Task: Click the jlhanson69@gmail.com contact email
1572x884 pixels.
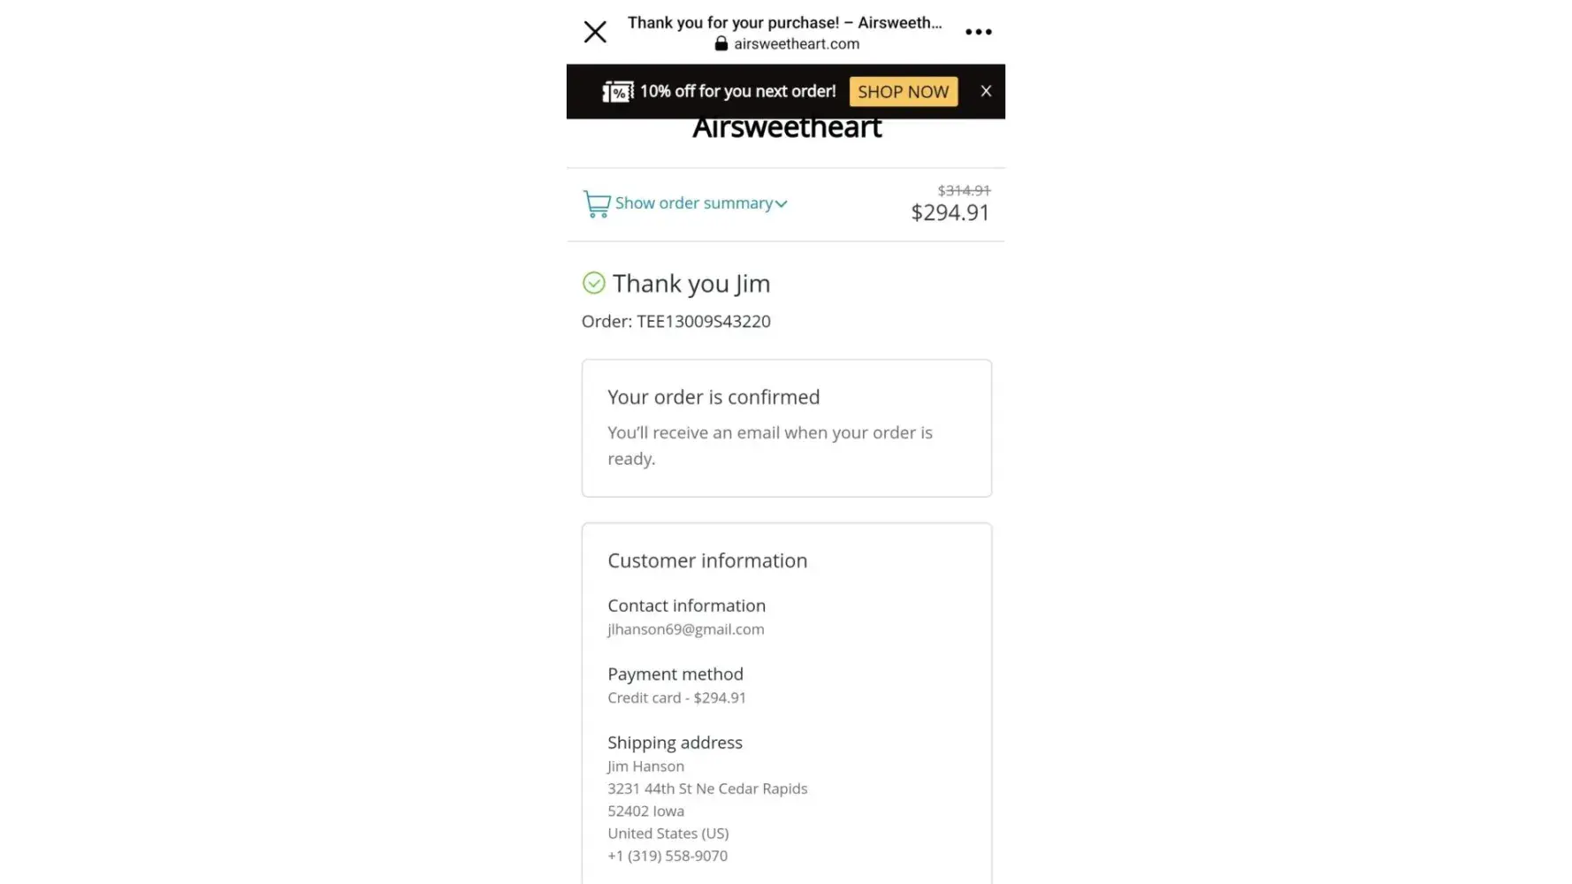Action: coord(686,629)
